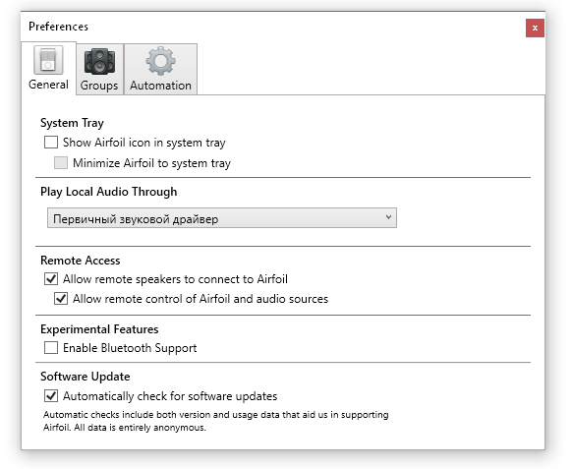Select the General tab label
Image resolution: width=572 pixels, height=469 pixels.
[48, 85]
